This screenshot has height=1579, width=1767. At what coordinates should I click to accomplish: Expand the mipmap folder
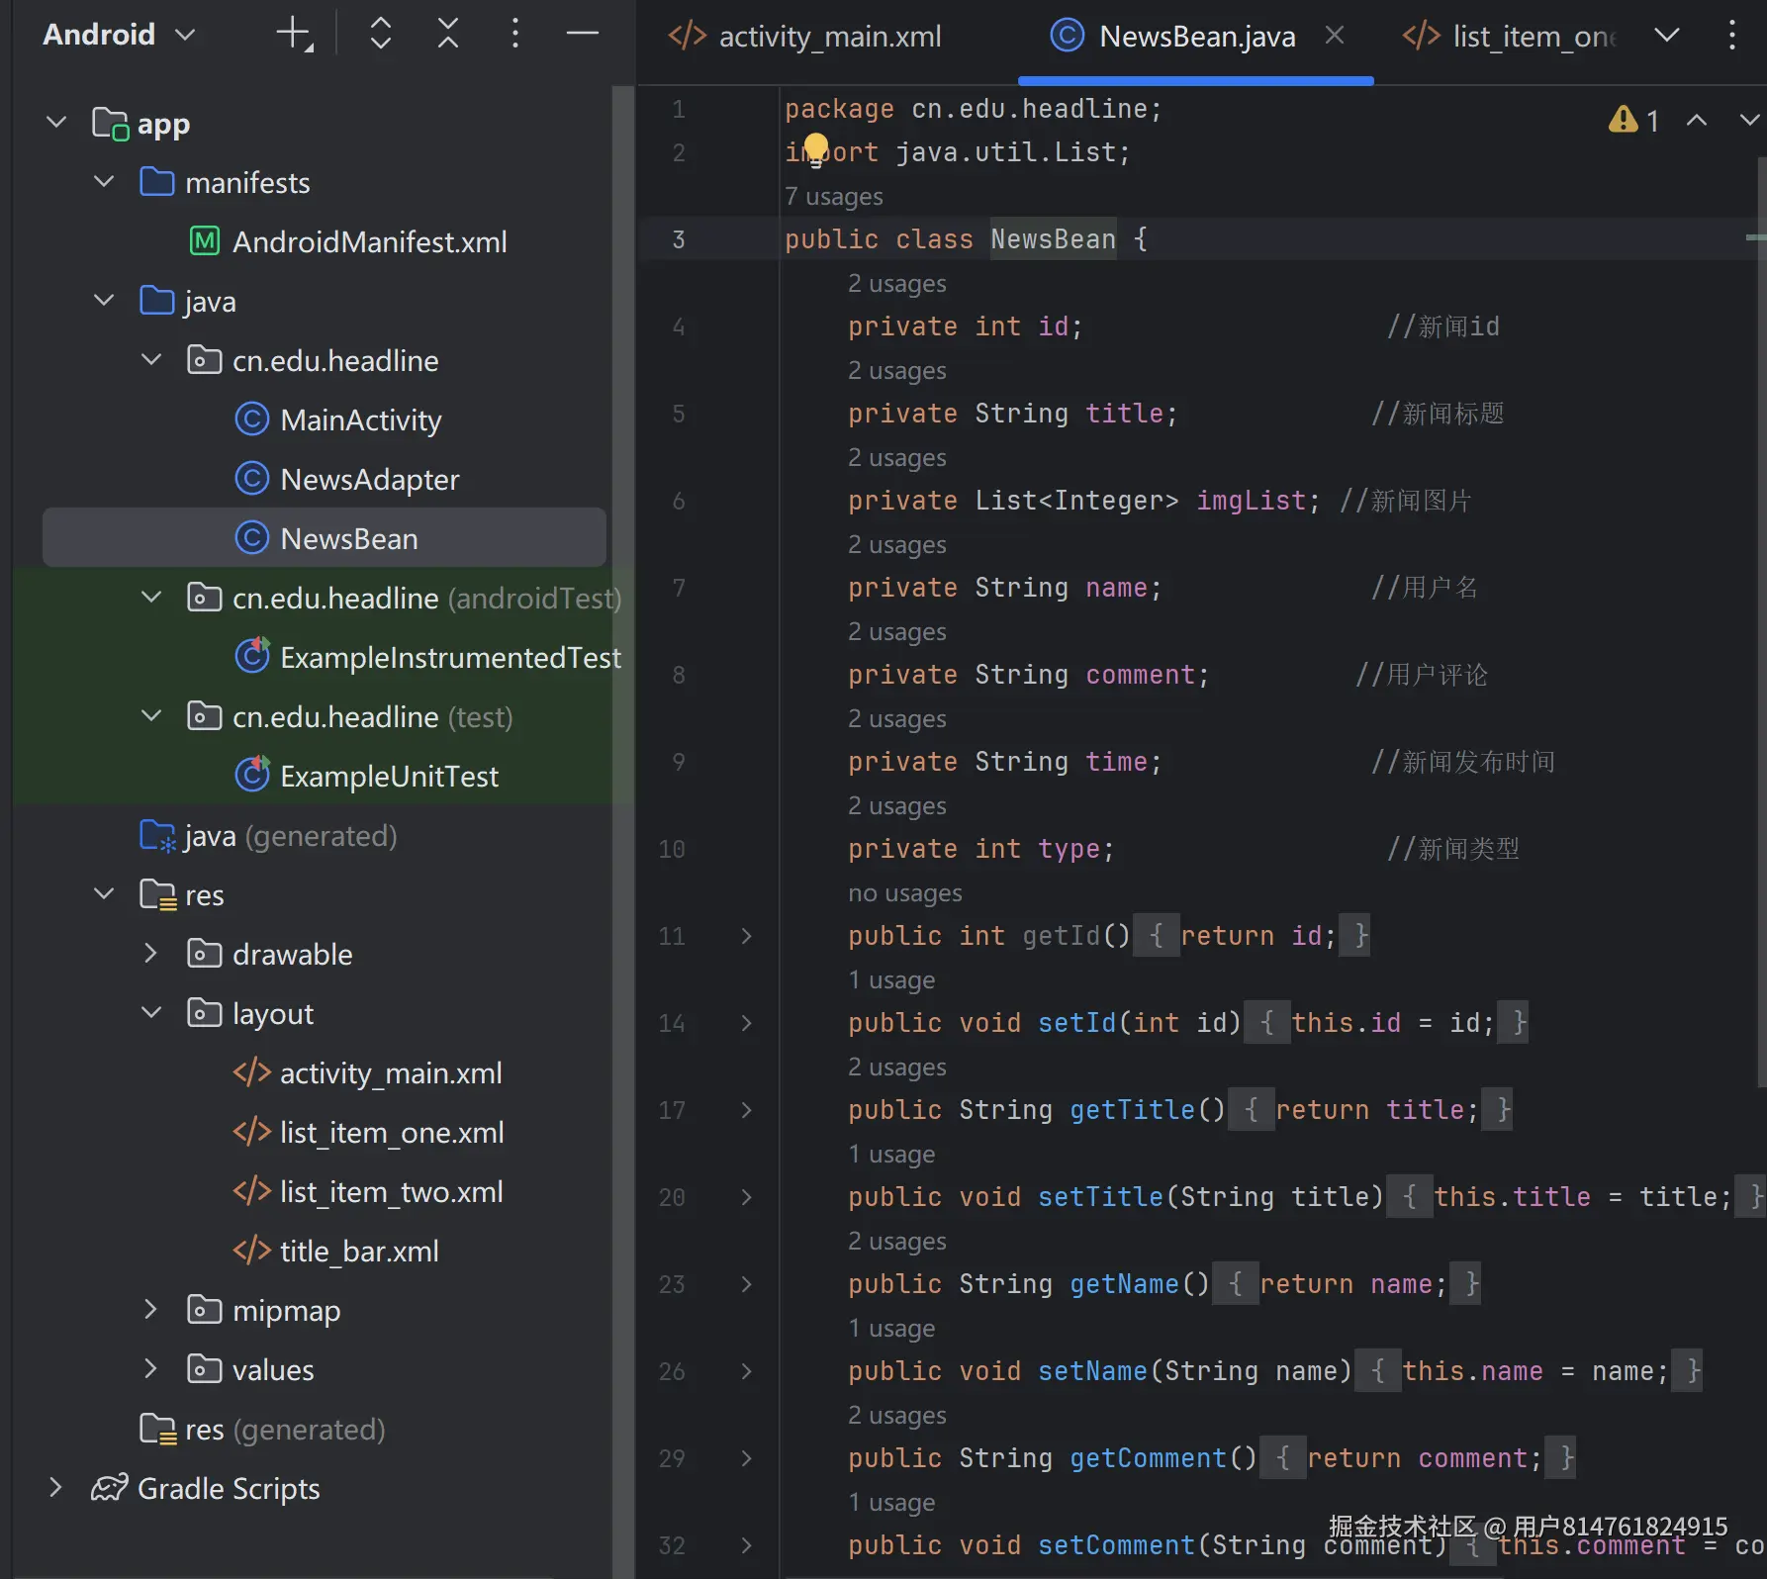pyautogui.click(x=151, y=1310)
